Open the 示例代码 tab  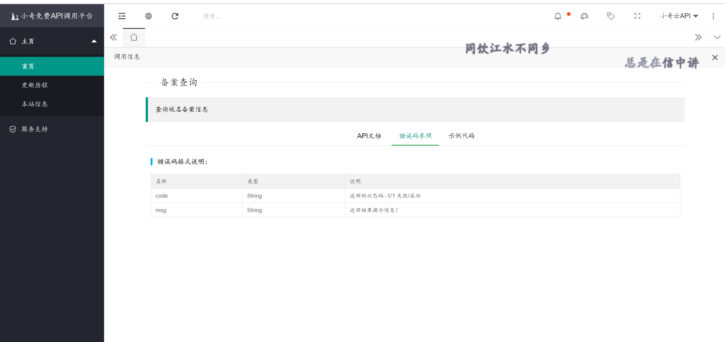pyautogui.click(x=461, y=136)
